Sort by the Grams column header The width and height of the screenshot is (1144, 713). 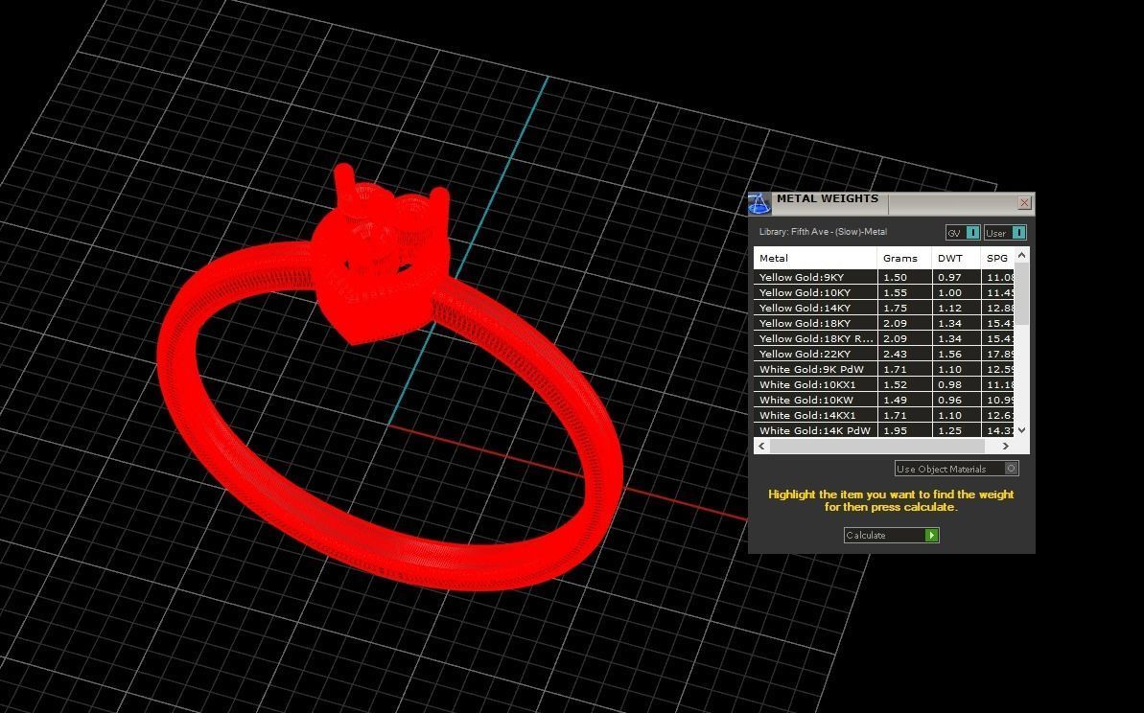(x=904, y=258)
